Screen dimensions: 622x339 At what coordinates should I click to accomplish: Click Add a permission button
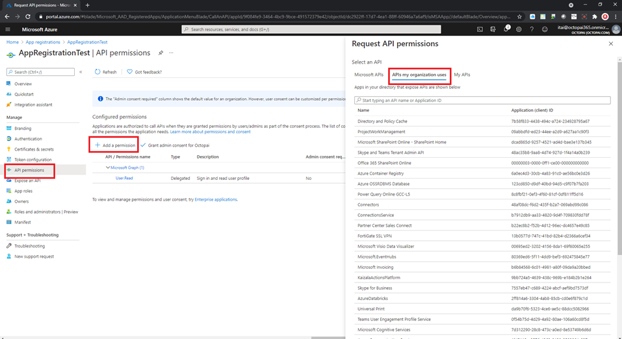pos(114,145)
